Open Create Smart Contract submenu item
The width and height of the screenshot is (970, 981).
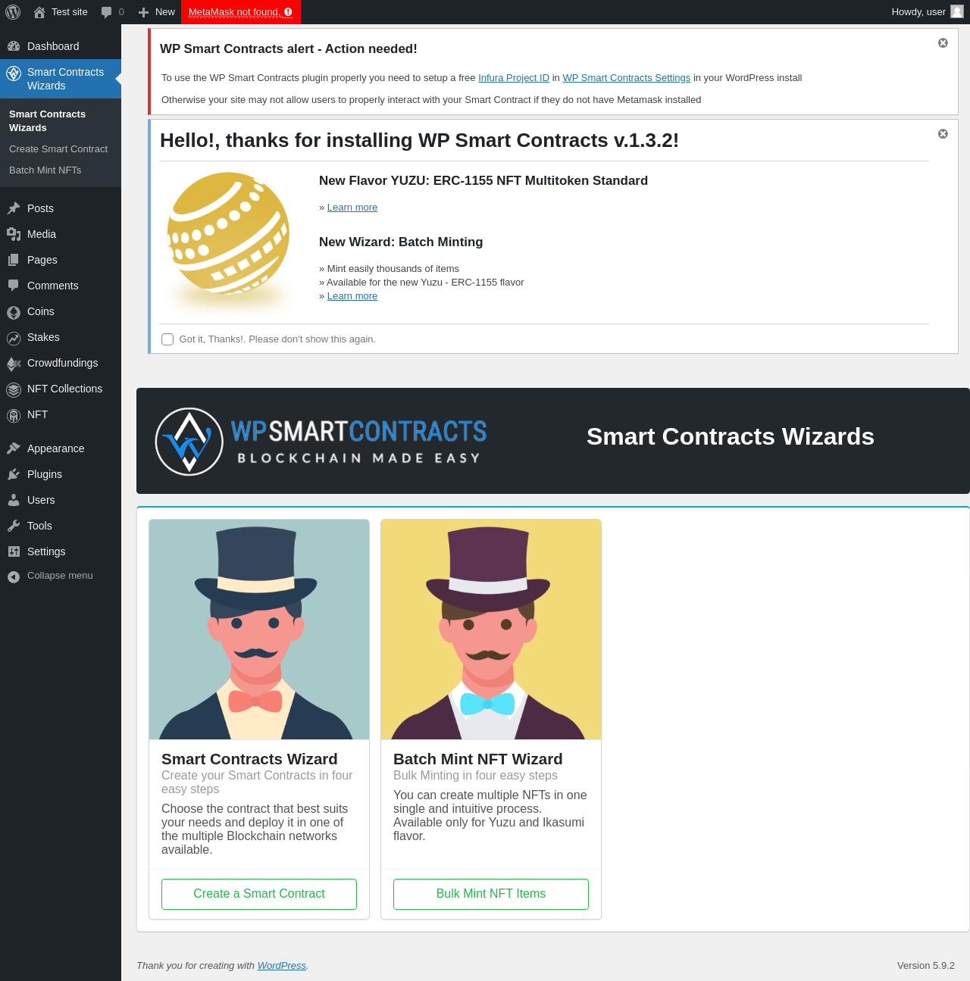coord(58,149)
